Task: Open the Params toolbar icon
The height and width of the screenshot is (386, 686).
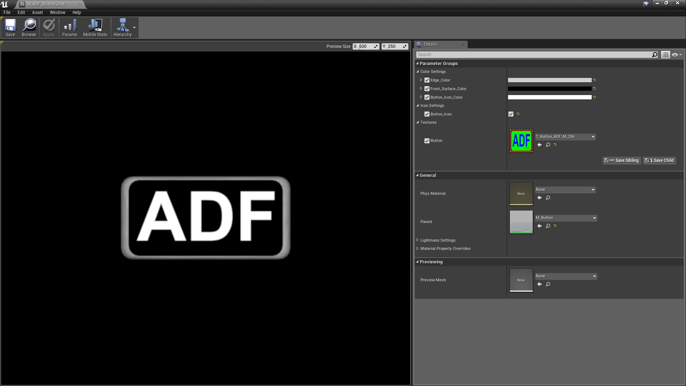Action: click(69, 28)
